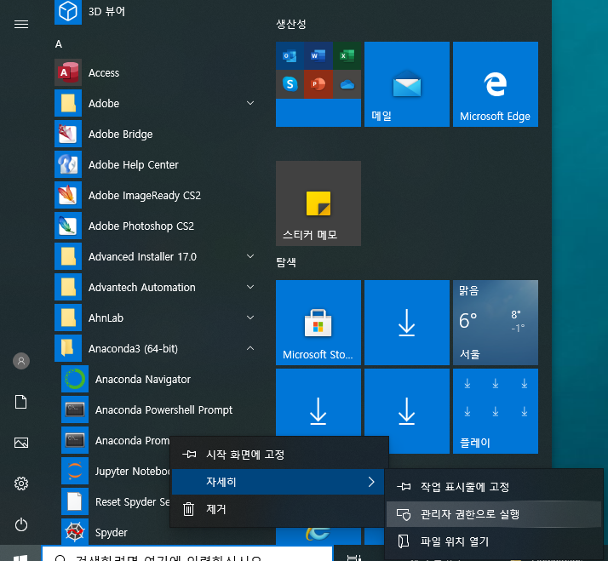608x561 pixels.
Task: Click the OneDrive icon in Office tile
Action: (347, 84)
